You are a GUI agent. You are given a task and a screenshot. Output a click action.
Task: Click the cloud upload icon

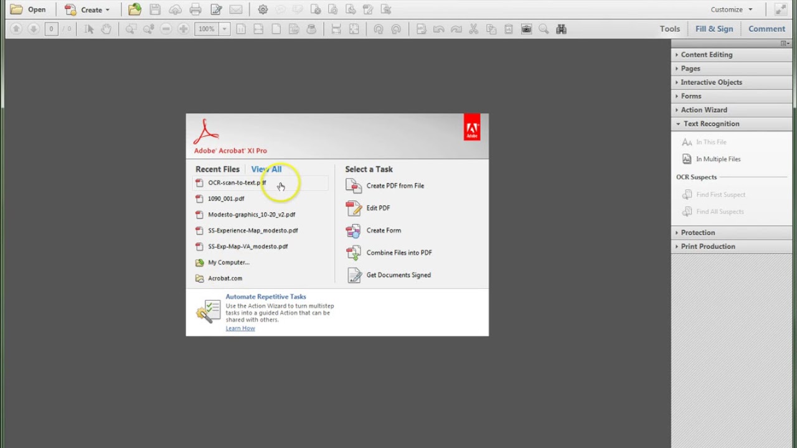(175, 9)
